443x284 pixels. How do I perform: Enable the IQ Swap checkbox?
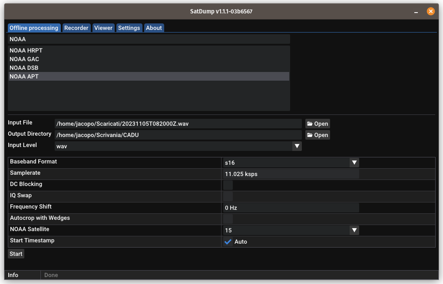[228, 196]
